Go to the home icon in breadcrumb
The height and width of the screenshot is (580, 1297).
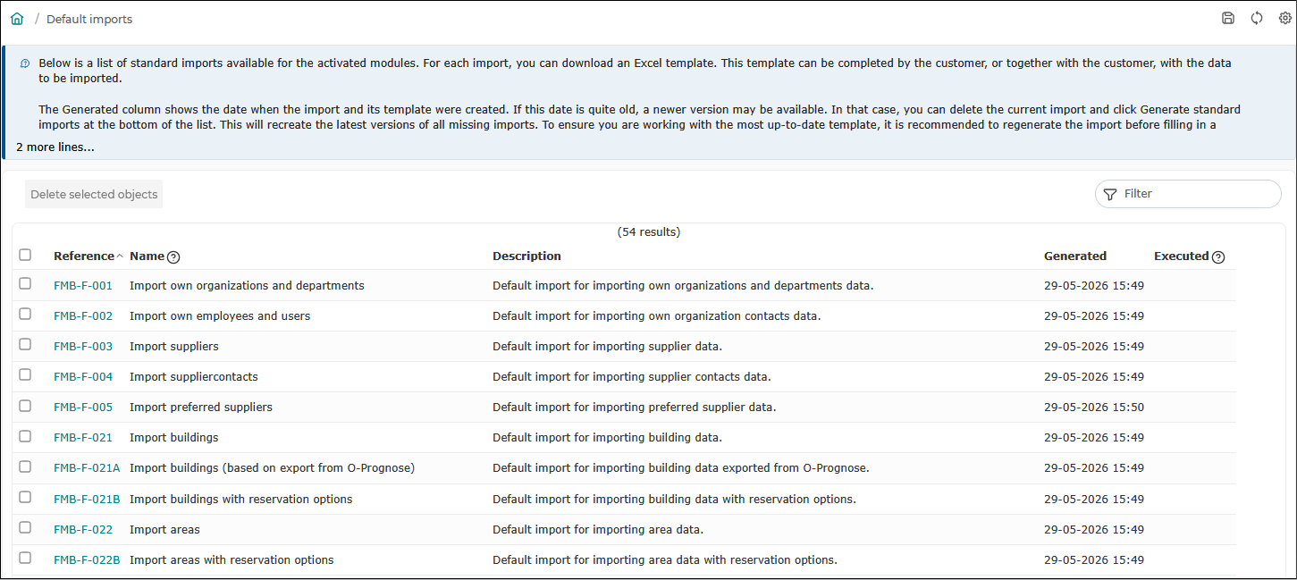coord(17,19)
